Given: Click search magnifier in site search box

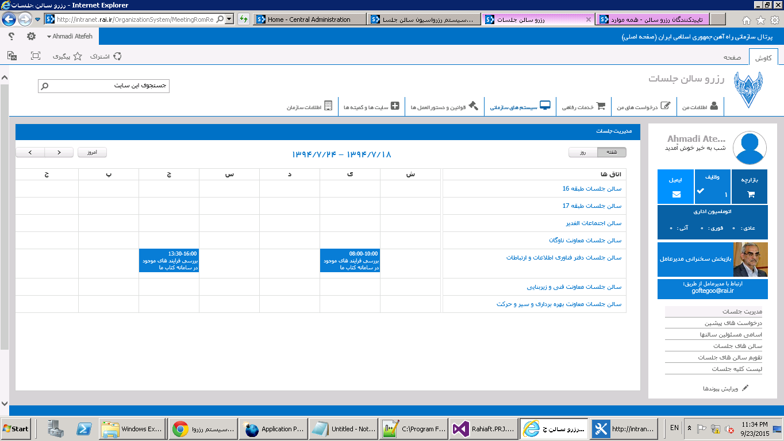Looking at the screenshot, I should 45,86.
